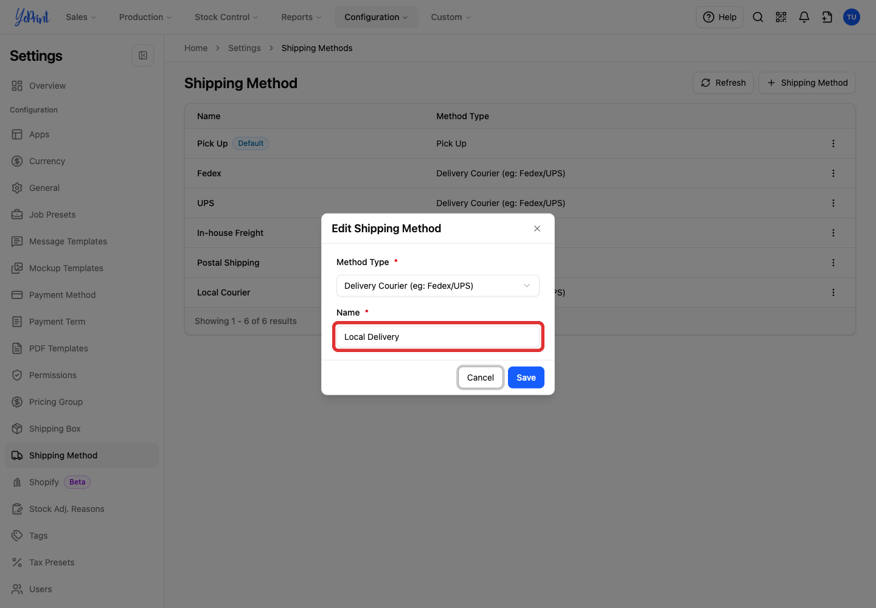876x608 pixels.
Task: Open row actions for Local Courier
Action: [833, 292]
